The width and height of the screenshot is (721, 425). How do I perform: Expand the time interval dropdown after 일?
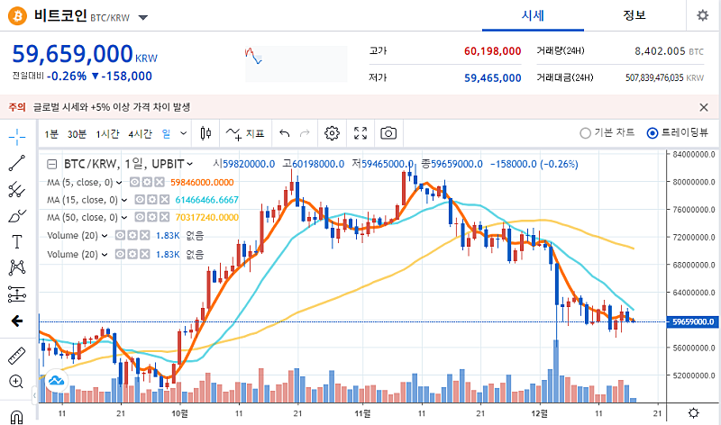(x=184, y=133)
